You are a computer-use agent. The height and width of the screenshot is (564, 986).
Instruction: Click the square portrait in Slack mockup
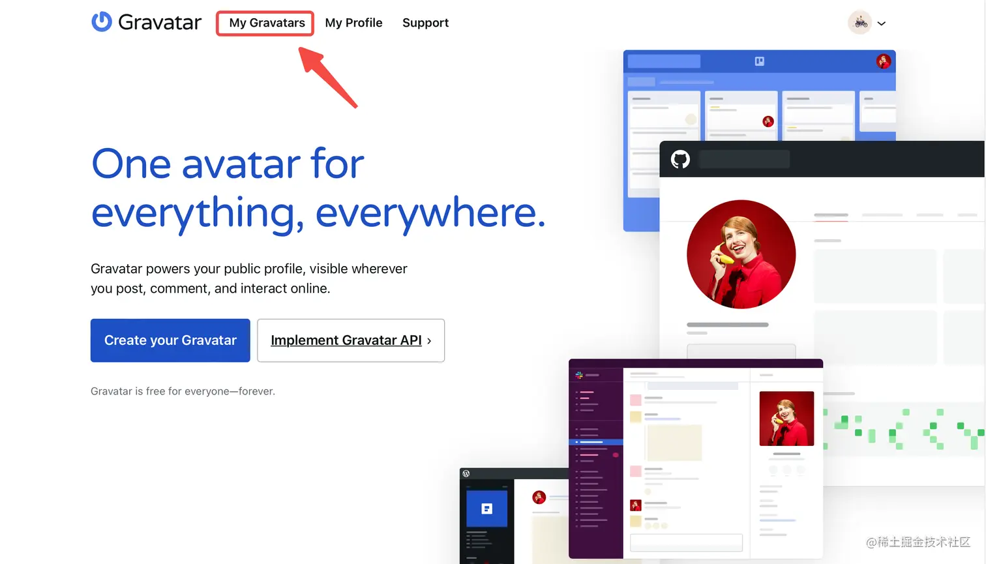(x=786, y=419)
